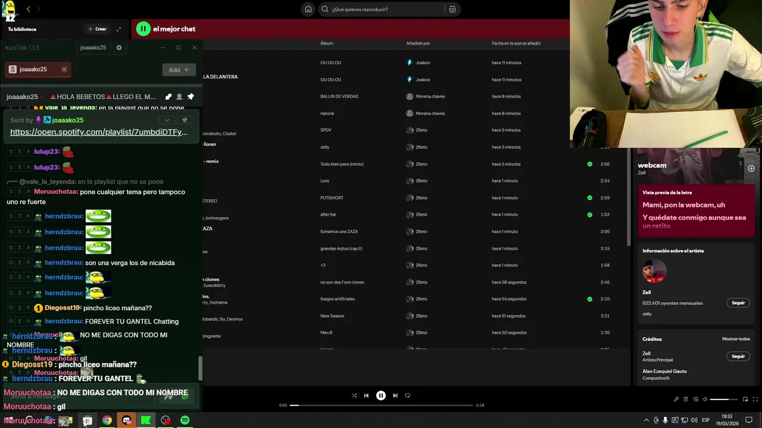Toggle shuffle in Spotify player

point(354,395)
